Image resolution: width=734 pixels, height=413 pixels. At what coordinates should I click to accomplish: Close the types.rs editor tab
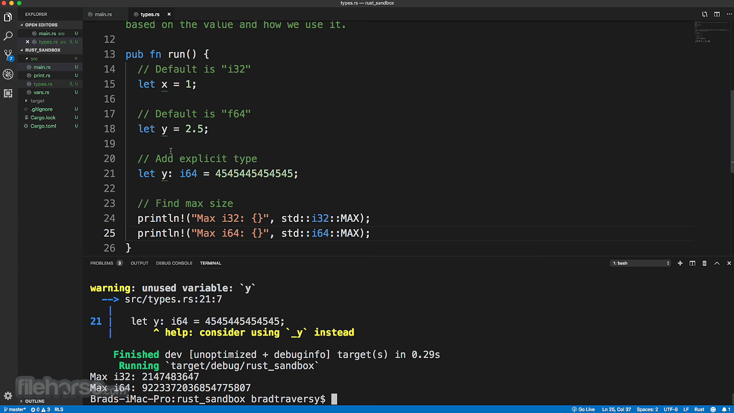pyautogui.click(x=169, y=14)
